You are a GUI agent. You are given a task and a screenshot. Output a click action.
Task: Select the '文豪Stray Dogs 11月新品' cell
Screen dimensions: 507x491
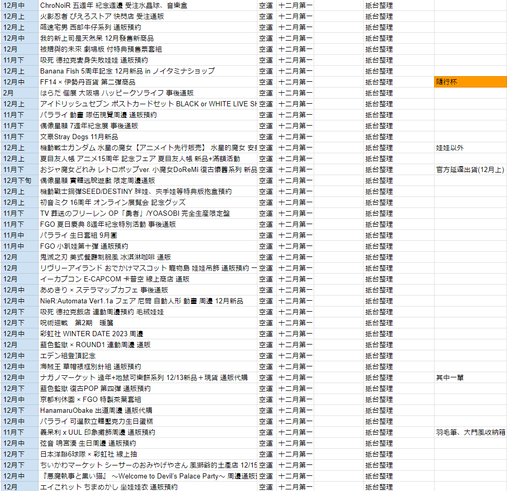click(x=148, y=137)
